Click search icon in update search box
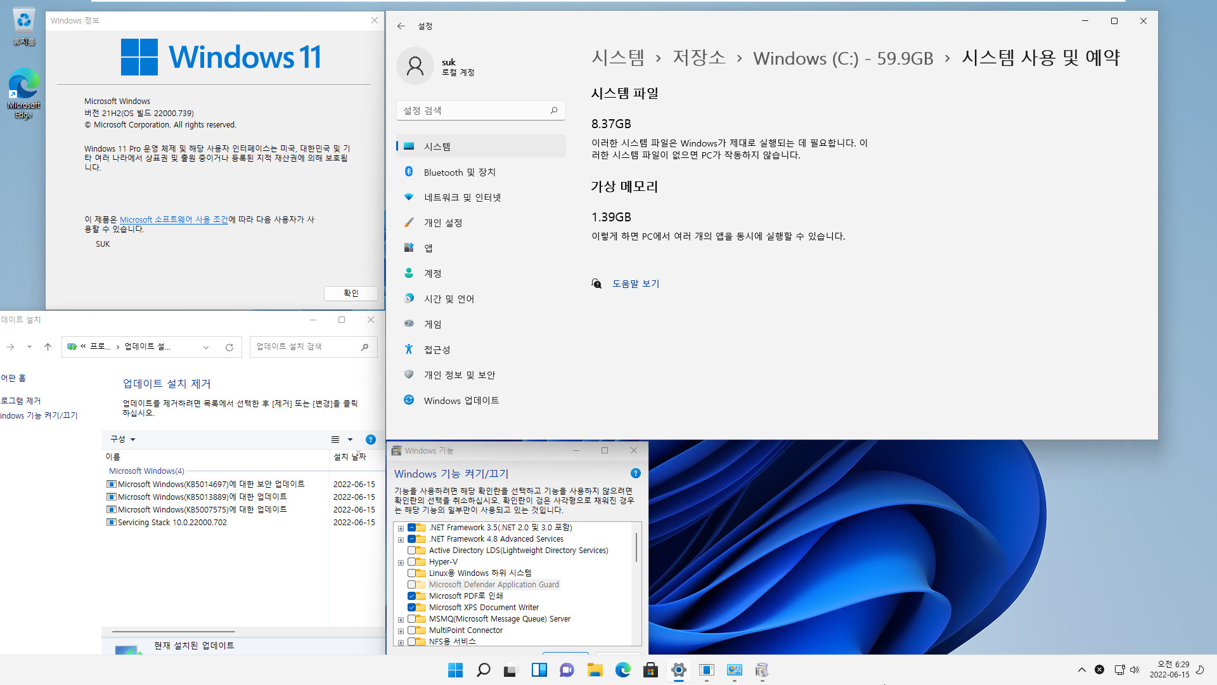Screen dimensions: 1217x685 [x=364, y=347]
